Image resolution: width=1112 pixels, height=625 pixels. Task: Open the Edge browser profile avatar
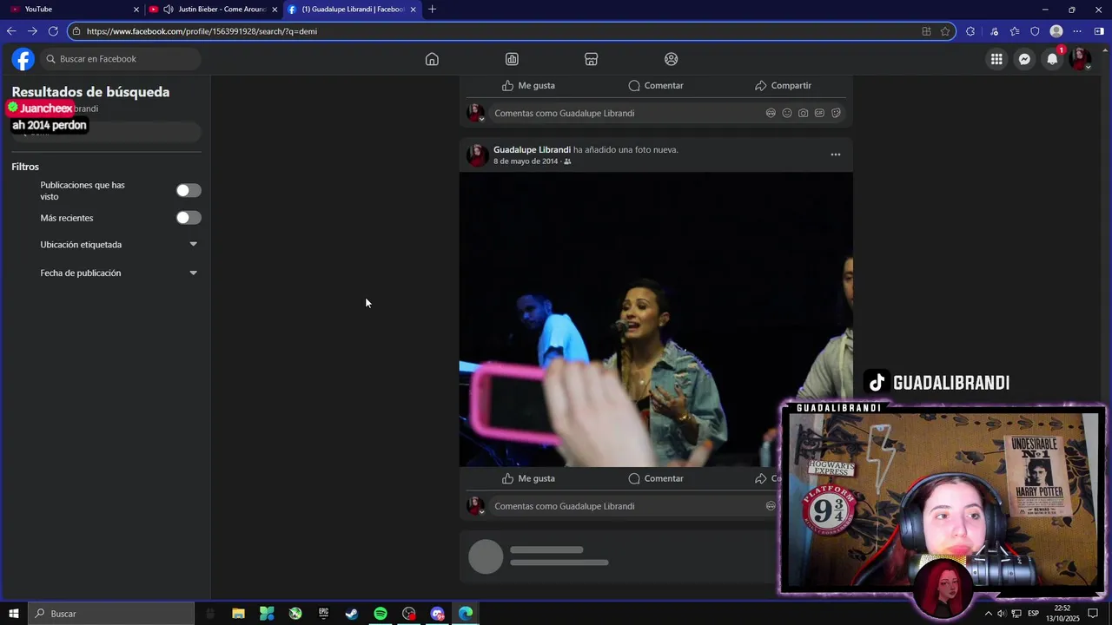[1056, 31]
